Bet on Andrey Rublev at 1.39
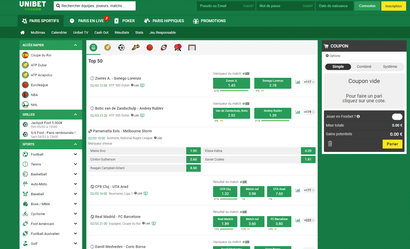The width and height of the screenshot is (410, 249). (273, 113)
